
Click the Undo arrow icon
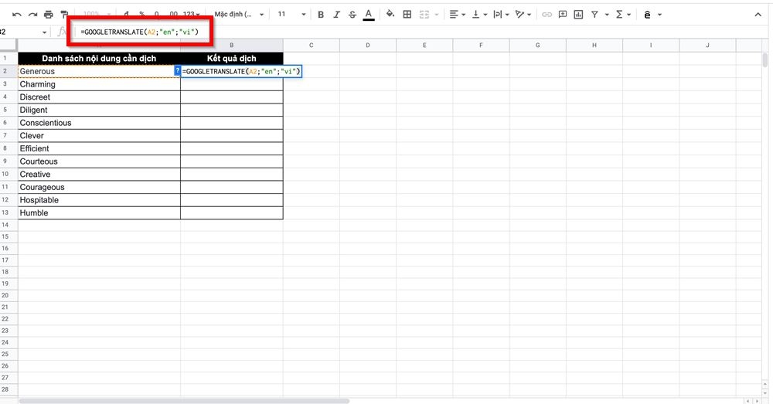(17, 15)
